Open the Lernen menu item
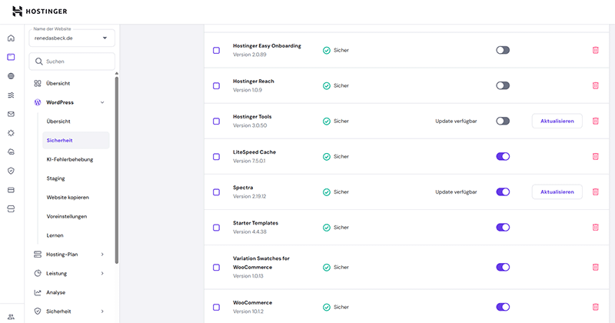 tap(55, 235)
